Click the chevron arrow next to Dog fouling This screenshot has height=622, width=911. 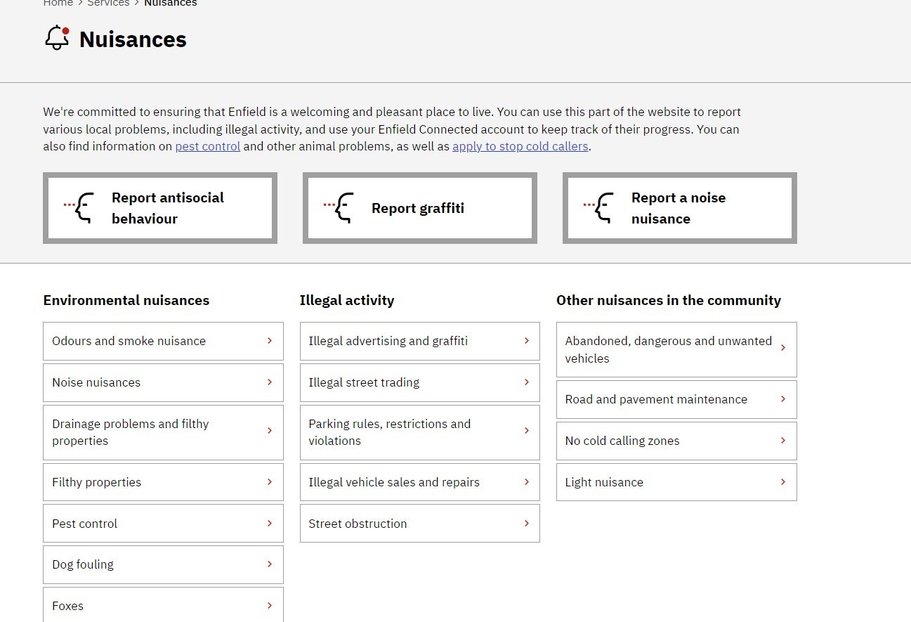pyautogui.click(x=269, y=564)
